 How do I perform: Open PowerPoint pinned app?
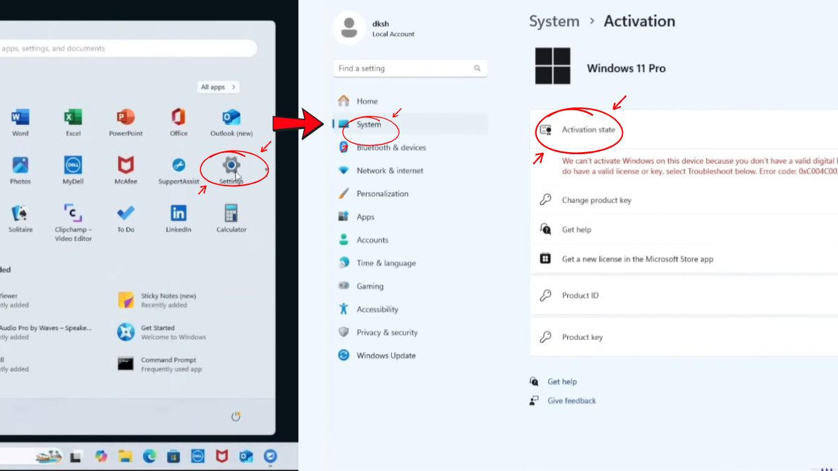[x=126, y=122]
